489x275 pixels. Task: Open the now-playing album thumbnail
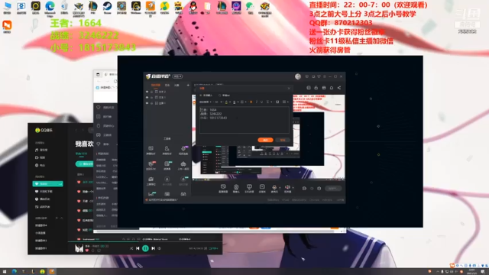pos(79,248)
